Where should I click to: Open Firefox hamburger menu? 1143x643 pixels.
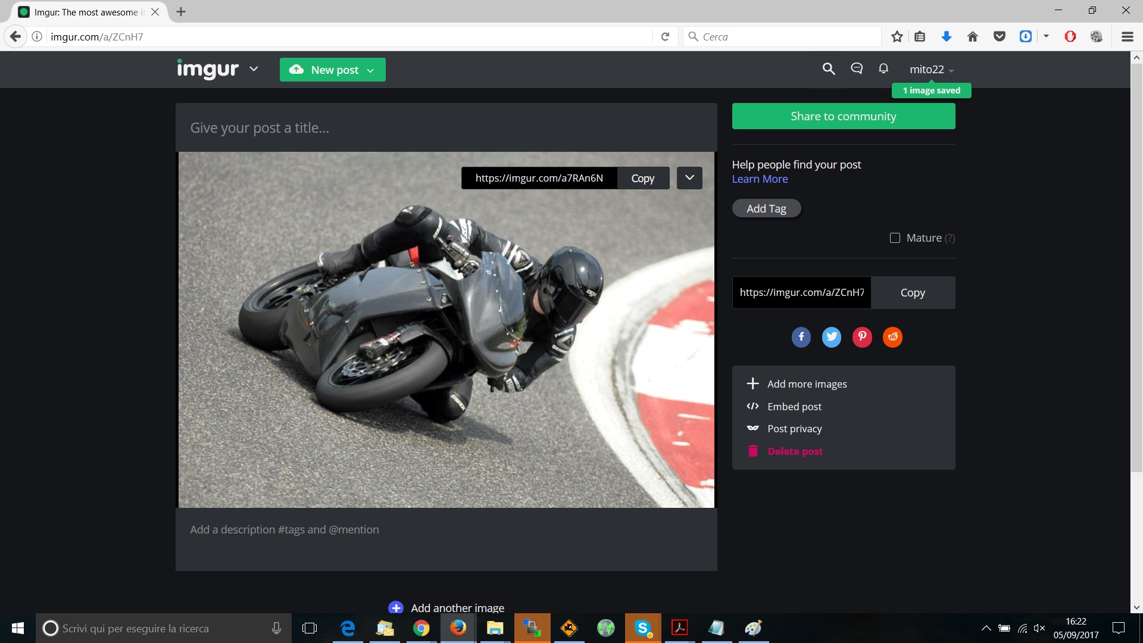pyautogui.click(x=1128, y=37)
